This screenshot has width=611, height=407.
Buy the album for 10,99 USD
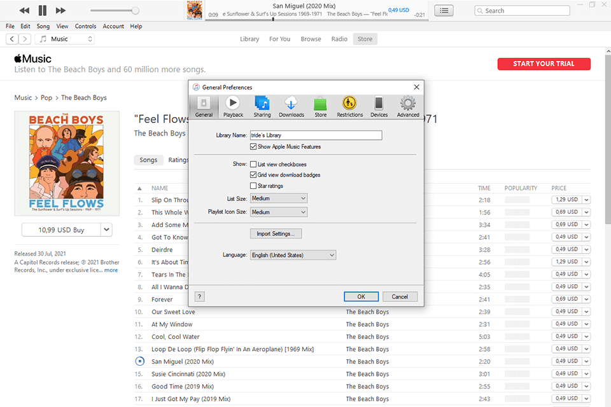pos(61,230)
